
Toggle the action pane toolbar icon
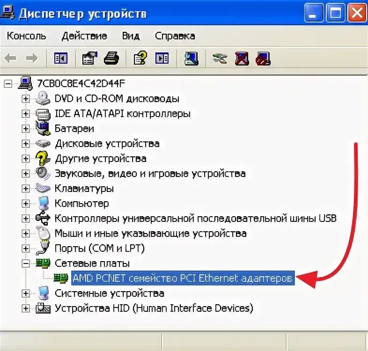tap(162, 58)
